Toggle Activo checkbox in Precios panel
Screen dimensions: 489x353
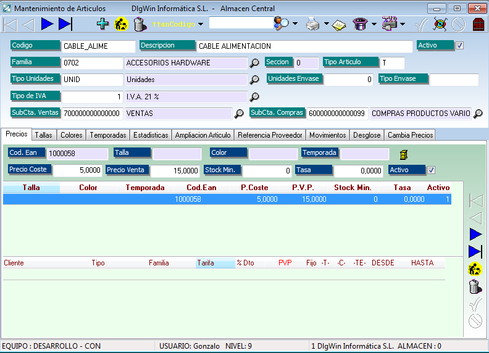tap(431, 170)
